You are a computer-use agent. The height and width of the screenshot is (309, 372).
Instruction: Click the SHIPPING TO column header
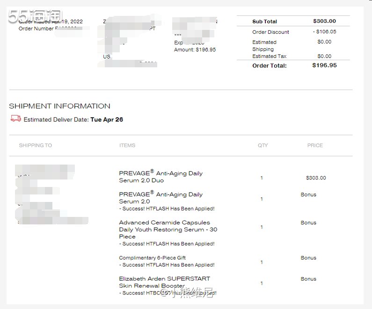tap(36, 145)
